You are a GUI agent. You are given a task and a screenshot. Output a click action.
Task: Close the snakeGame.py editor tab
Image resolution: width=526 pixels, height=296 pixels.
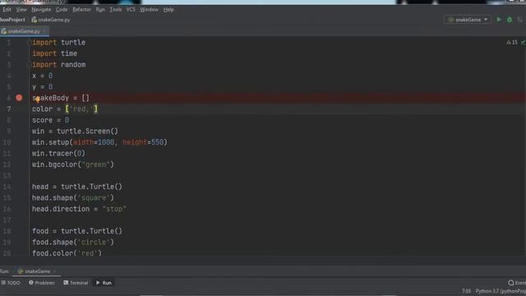click(44, 31)
